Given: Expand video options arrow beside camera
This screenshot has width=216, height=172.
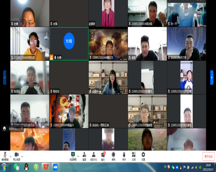Looking at the screenshot, I should click(22, 156).
